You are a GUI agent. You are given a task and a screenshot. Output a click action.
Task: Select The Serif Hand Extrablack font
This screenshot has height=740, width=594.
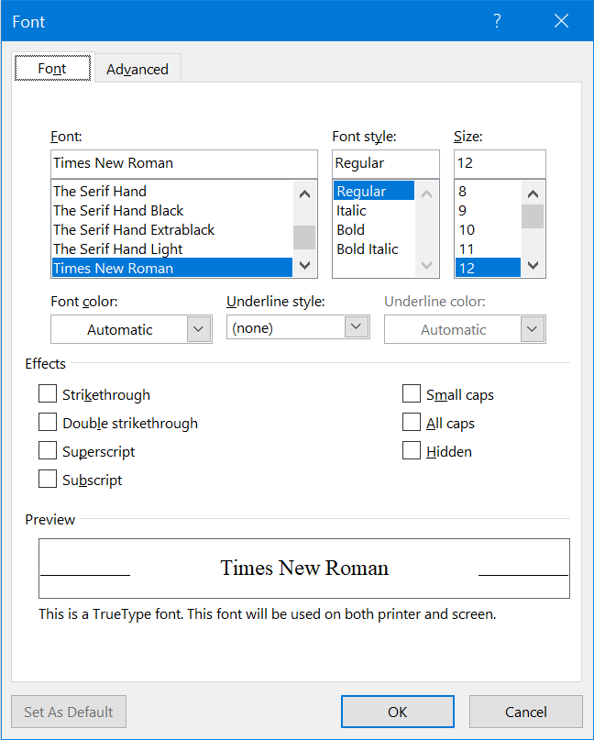[x=172, y=230]
